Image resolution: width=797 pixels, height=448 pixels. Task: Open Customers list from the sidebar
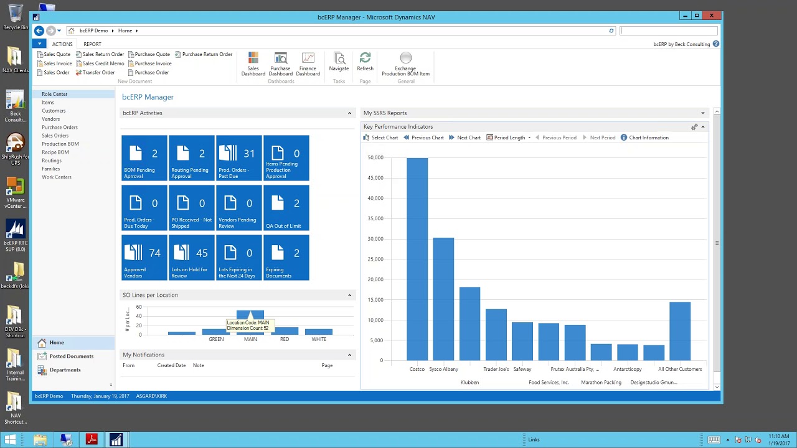click(54, 111)
